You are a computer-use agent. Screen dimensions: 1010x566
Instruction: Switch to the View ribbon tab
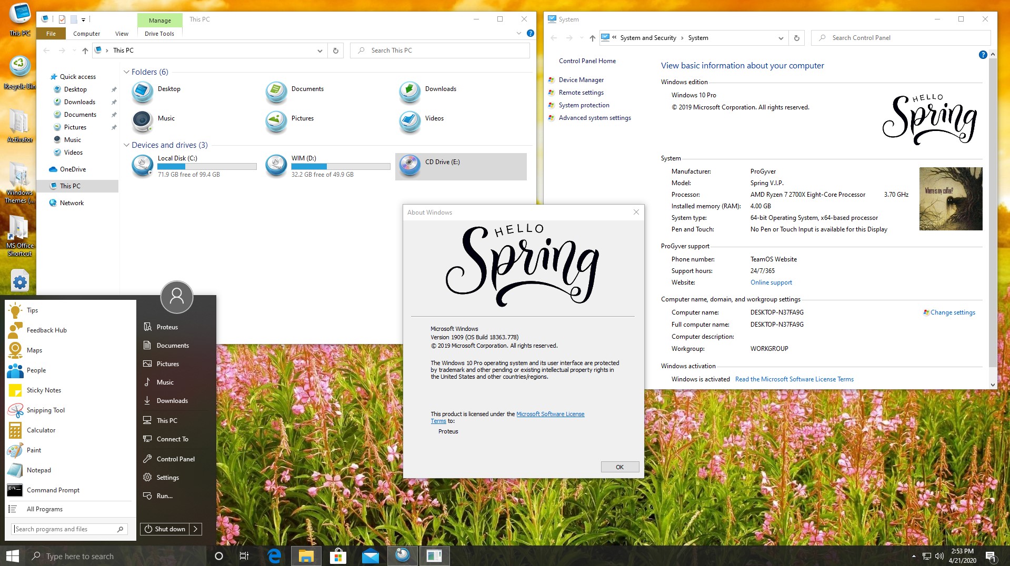pyautogui.click(x=122, y=34)
